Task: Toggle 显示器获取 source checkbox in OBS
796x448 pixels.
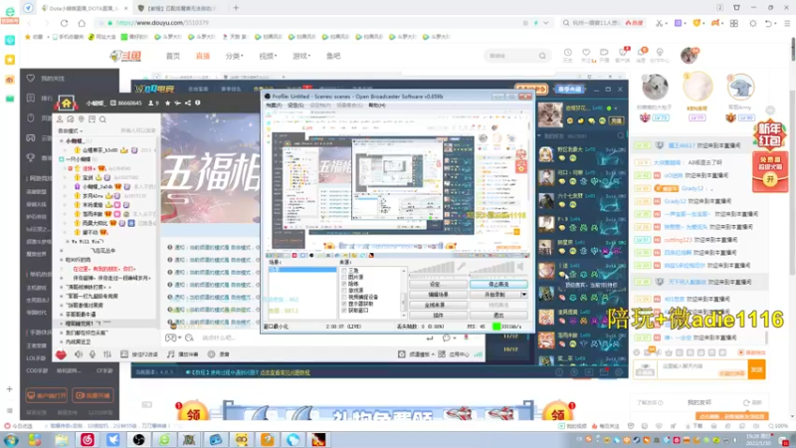Action: click(x=344, y=304)
